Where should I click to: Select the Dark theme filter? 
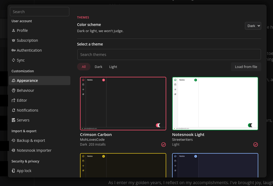pyautogui.click(x=98, y=67)
